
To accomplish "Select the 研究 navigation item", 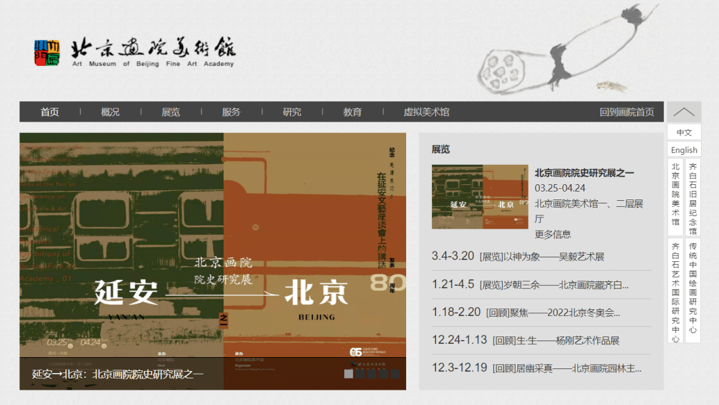I will (x=292, y=112).
